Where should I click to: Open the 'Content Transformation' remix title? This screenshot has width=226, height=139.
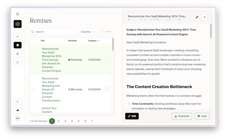51,90
